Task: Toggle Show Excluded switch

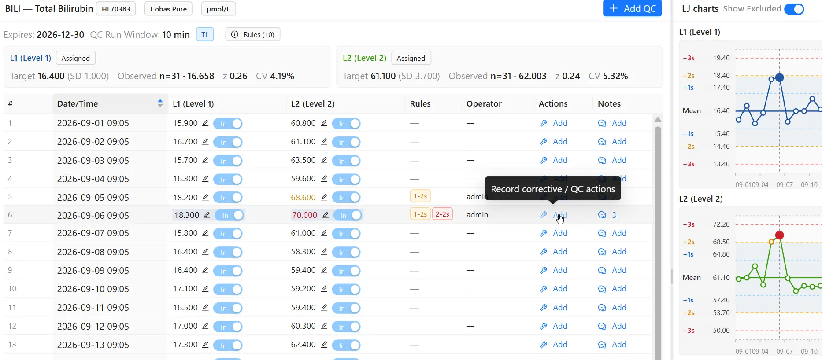Action: (x=794, y=9)
